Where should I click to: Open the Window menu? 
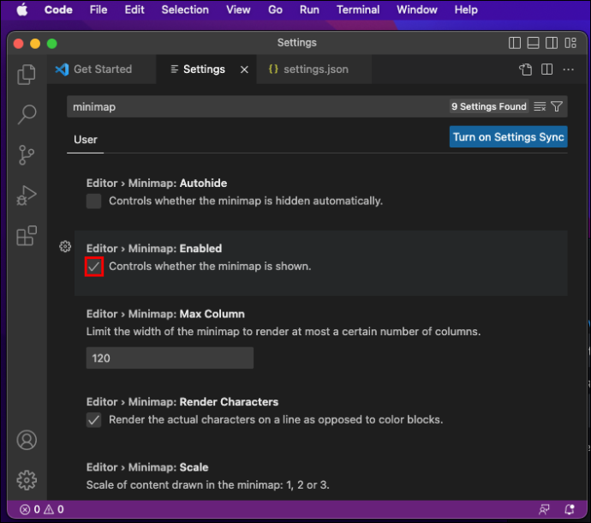tap(417, 9)
